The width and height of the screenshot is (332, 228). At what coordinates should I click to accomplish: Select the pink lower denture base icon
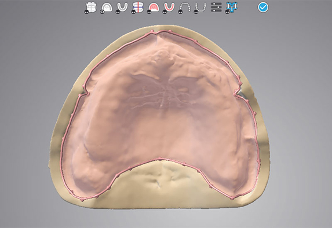(x=169, y=7)
